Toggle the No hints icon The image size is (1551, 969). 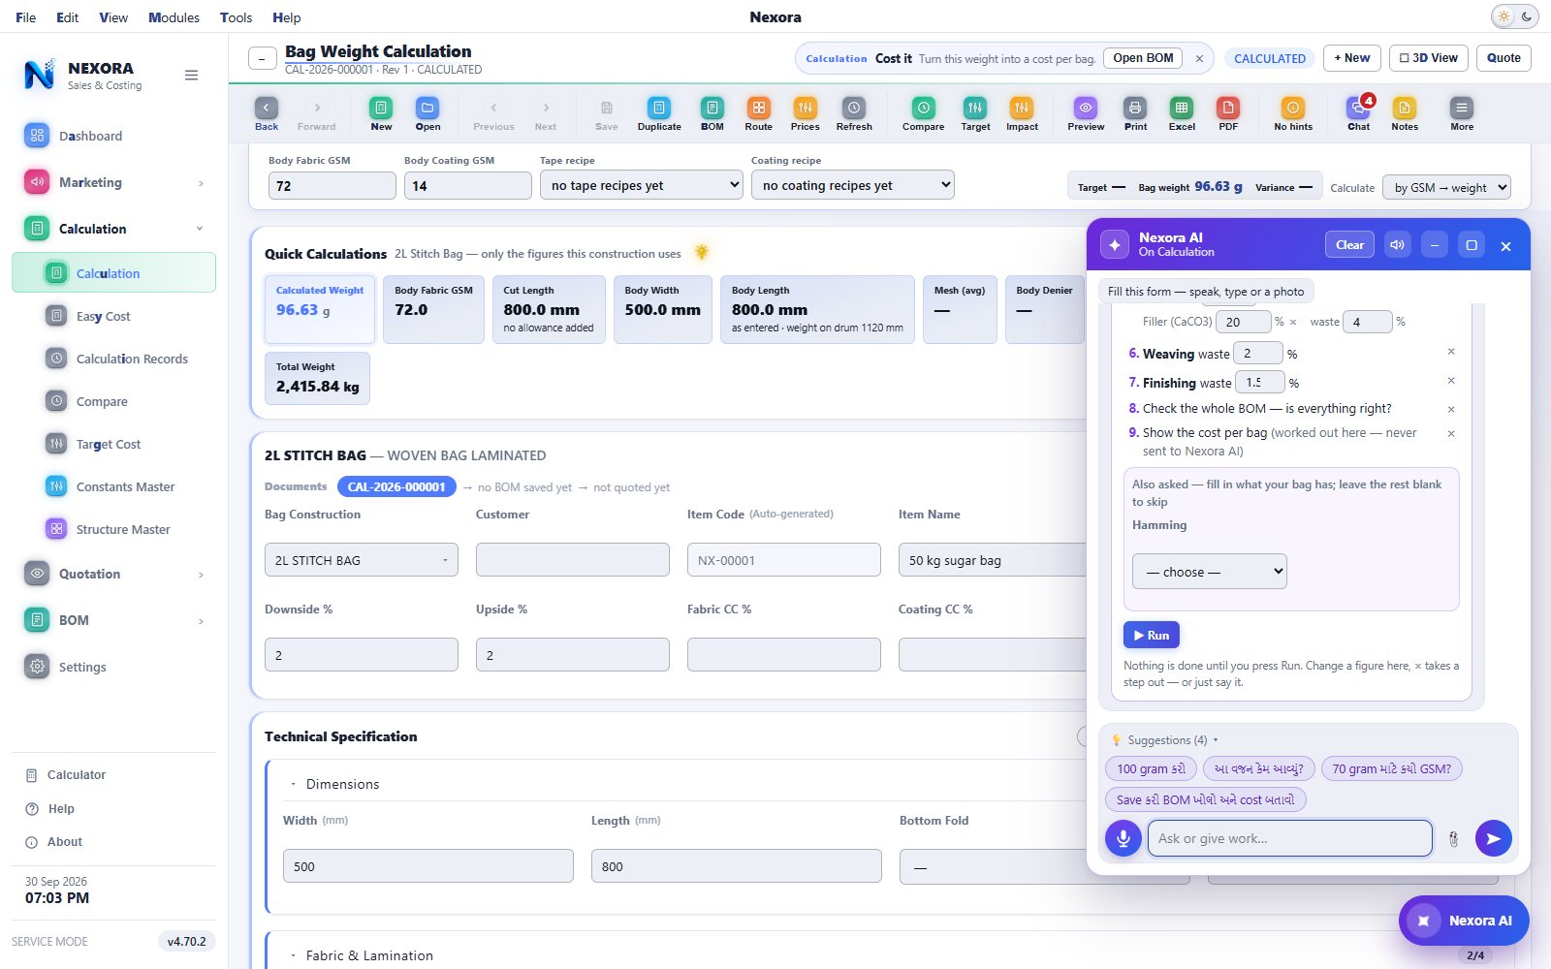pos(1293,113)
